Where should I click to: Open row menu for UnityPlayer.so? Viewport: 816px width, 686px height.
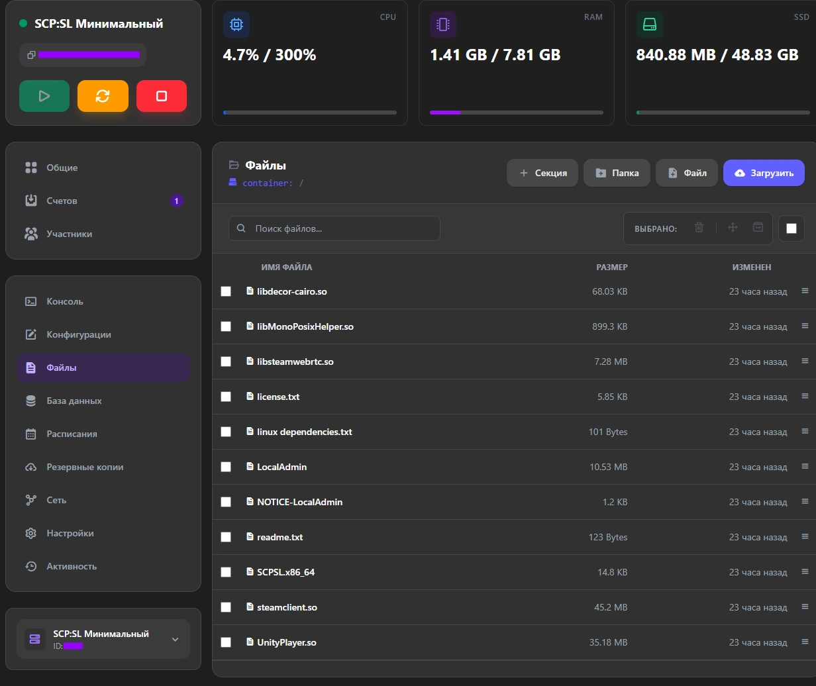tap(805, 642)
